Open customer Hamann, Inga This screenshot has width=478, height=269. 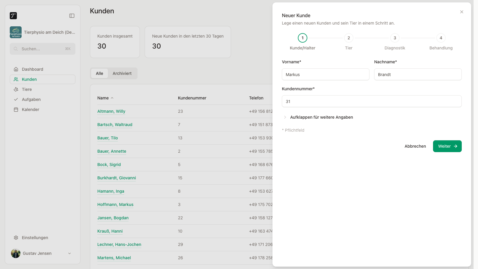(111, 191)
